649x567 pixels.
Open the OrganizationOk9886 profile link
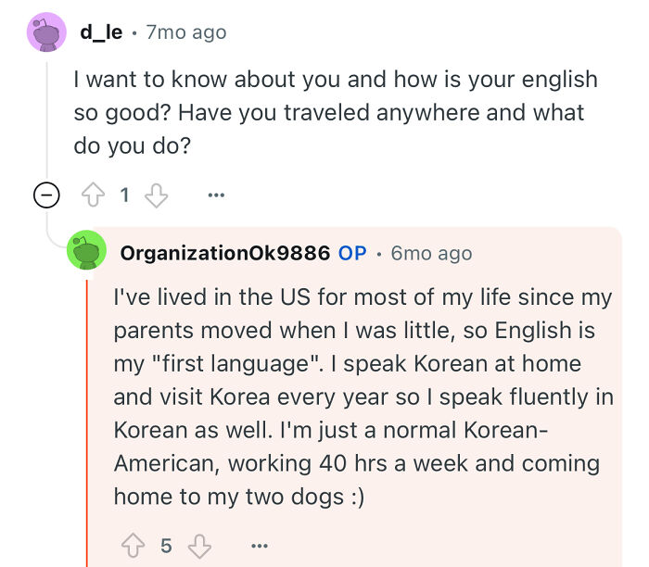point(225,253)
